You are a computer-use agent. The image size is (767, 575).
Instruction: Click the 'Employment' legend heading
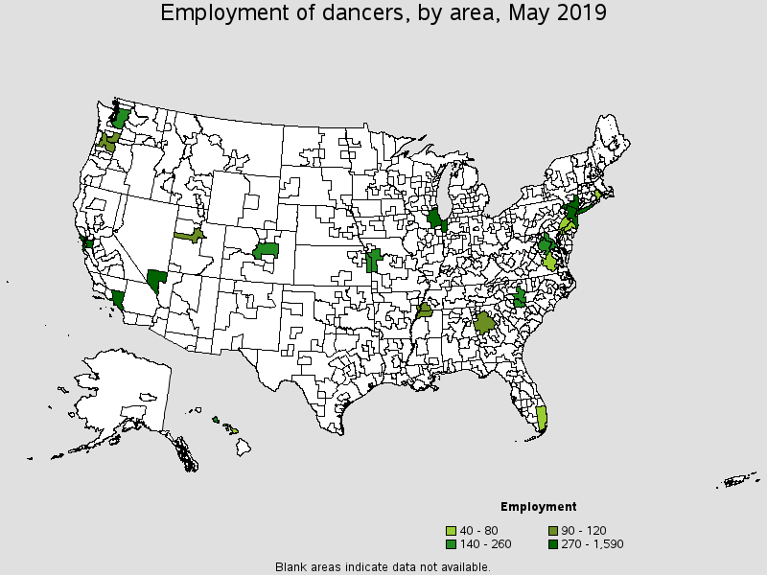[x=538, y=507]
